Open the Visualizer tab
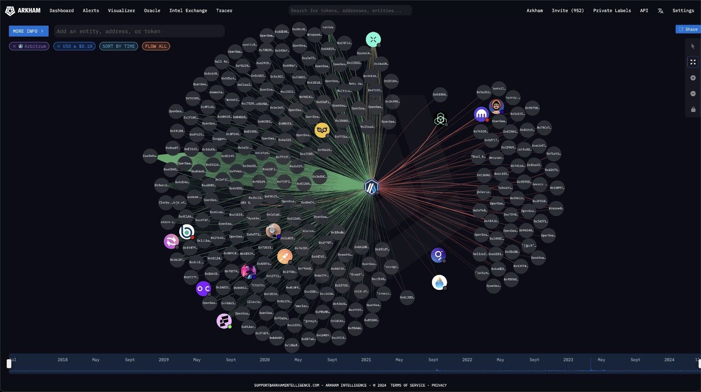 [x=121, y=11]
